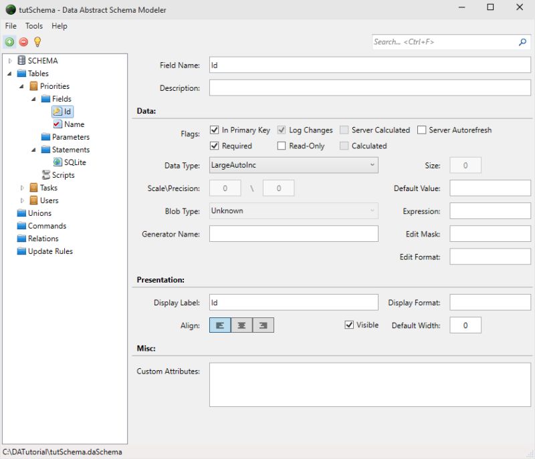Collapse the Tables tree node
Screen dimensions: 535x459
[x=11, y=73]
